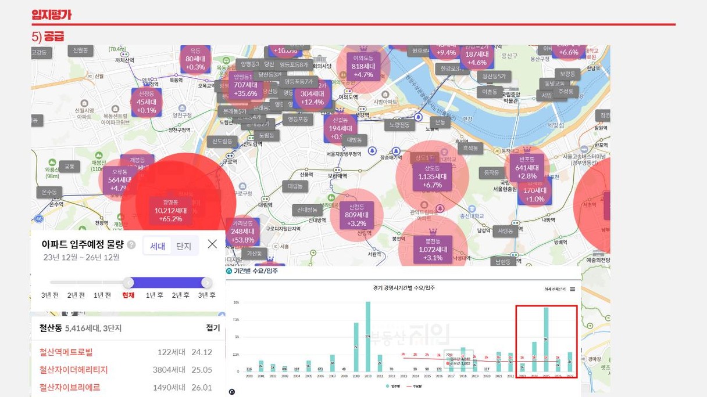Click the logo icon beside 기간별 수요/입주
707x397 pixels.
click(x=229, y=271)
